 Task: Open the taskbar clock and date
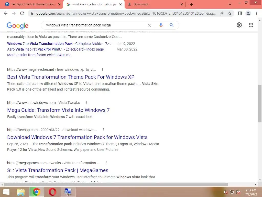[x=251, y=192]
